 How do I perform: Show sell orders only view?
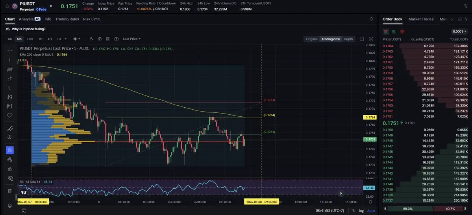[x=402, y=31]
